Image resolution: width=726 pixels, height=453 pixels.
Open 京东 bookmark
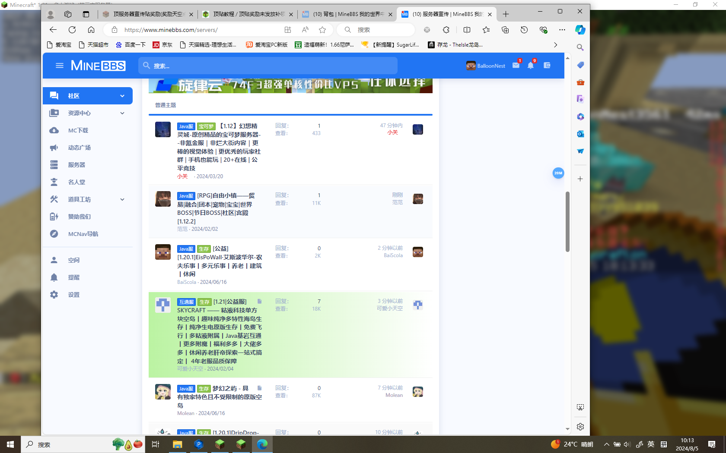(x=162, y=44)
